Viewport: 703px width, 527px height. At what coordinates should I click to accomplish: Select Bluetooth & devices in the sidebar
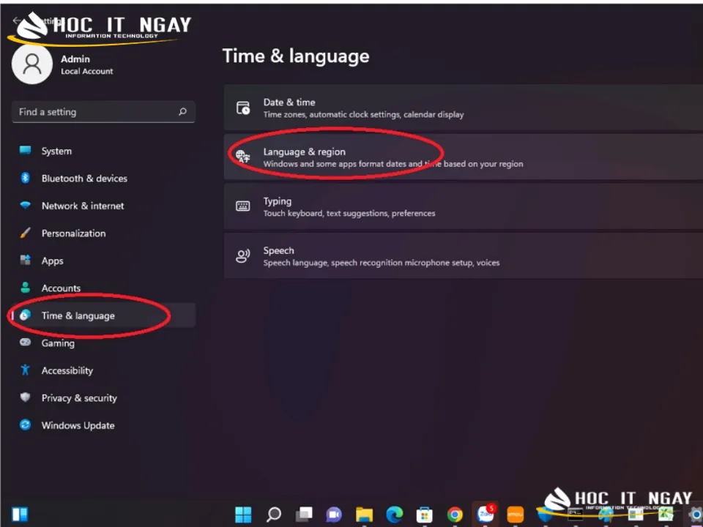pos(103,179)
